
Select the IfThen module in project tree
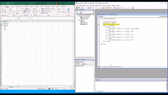[84, 21]
